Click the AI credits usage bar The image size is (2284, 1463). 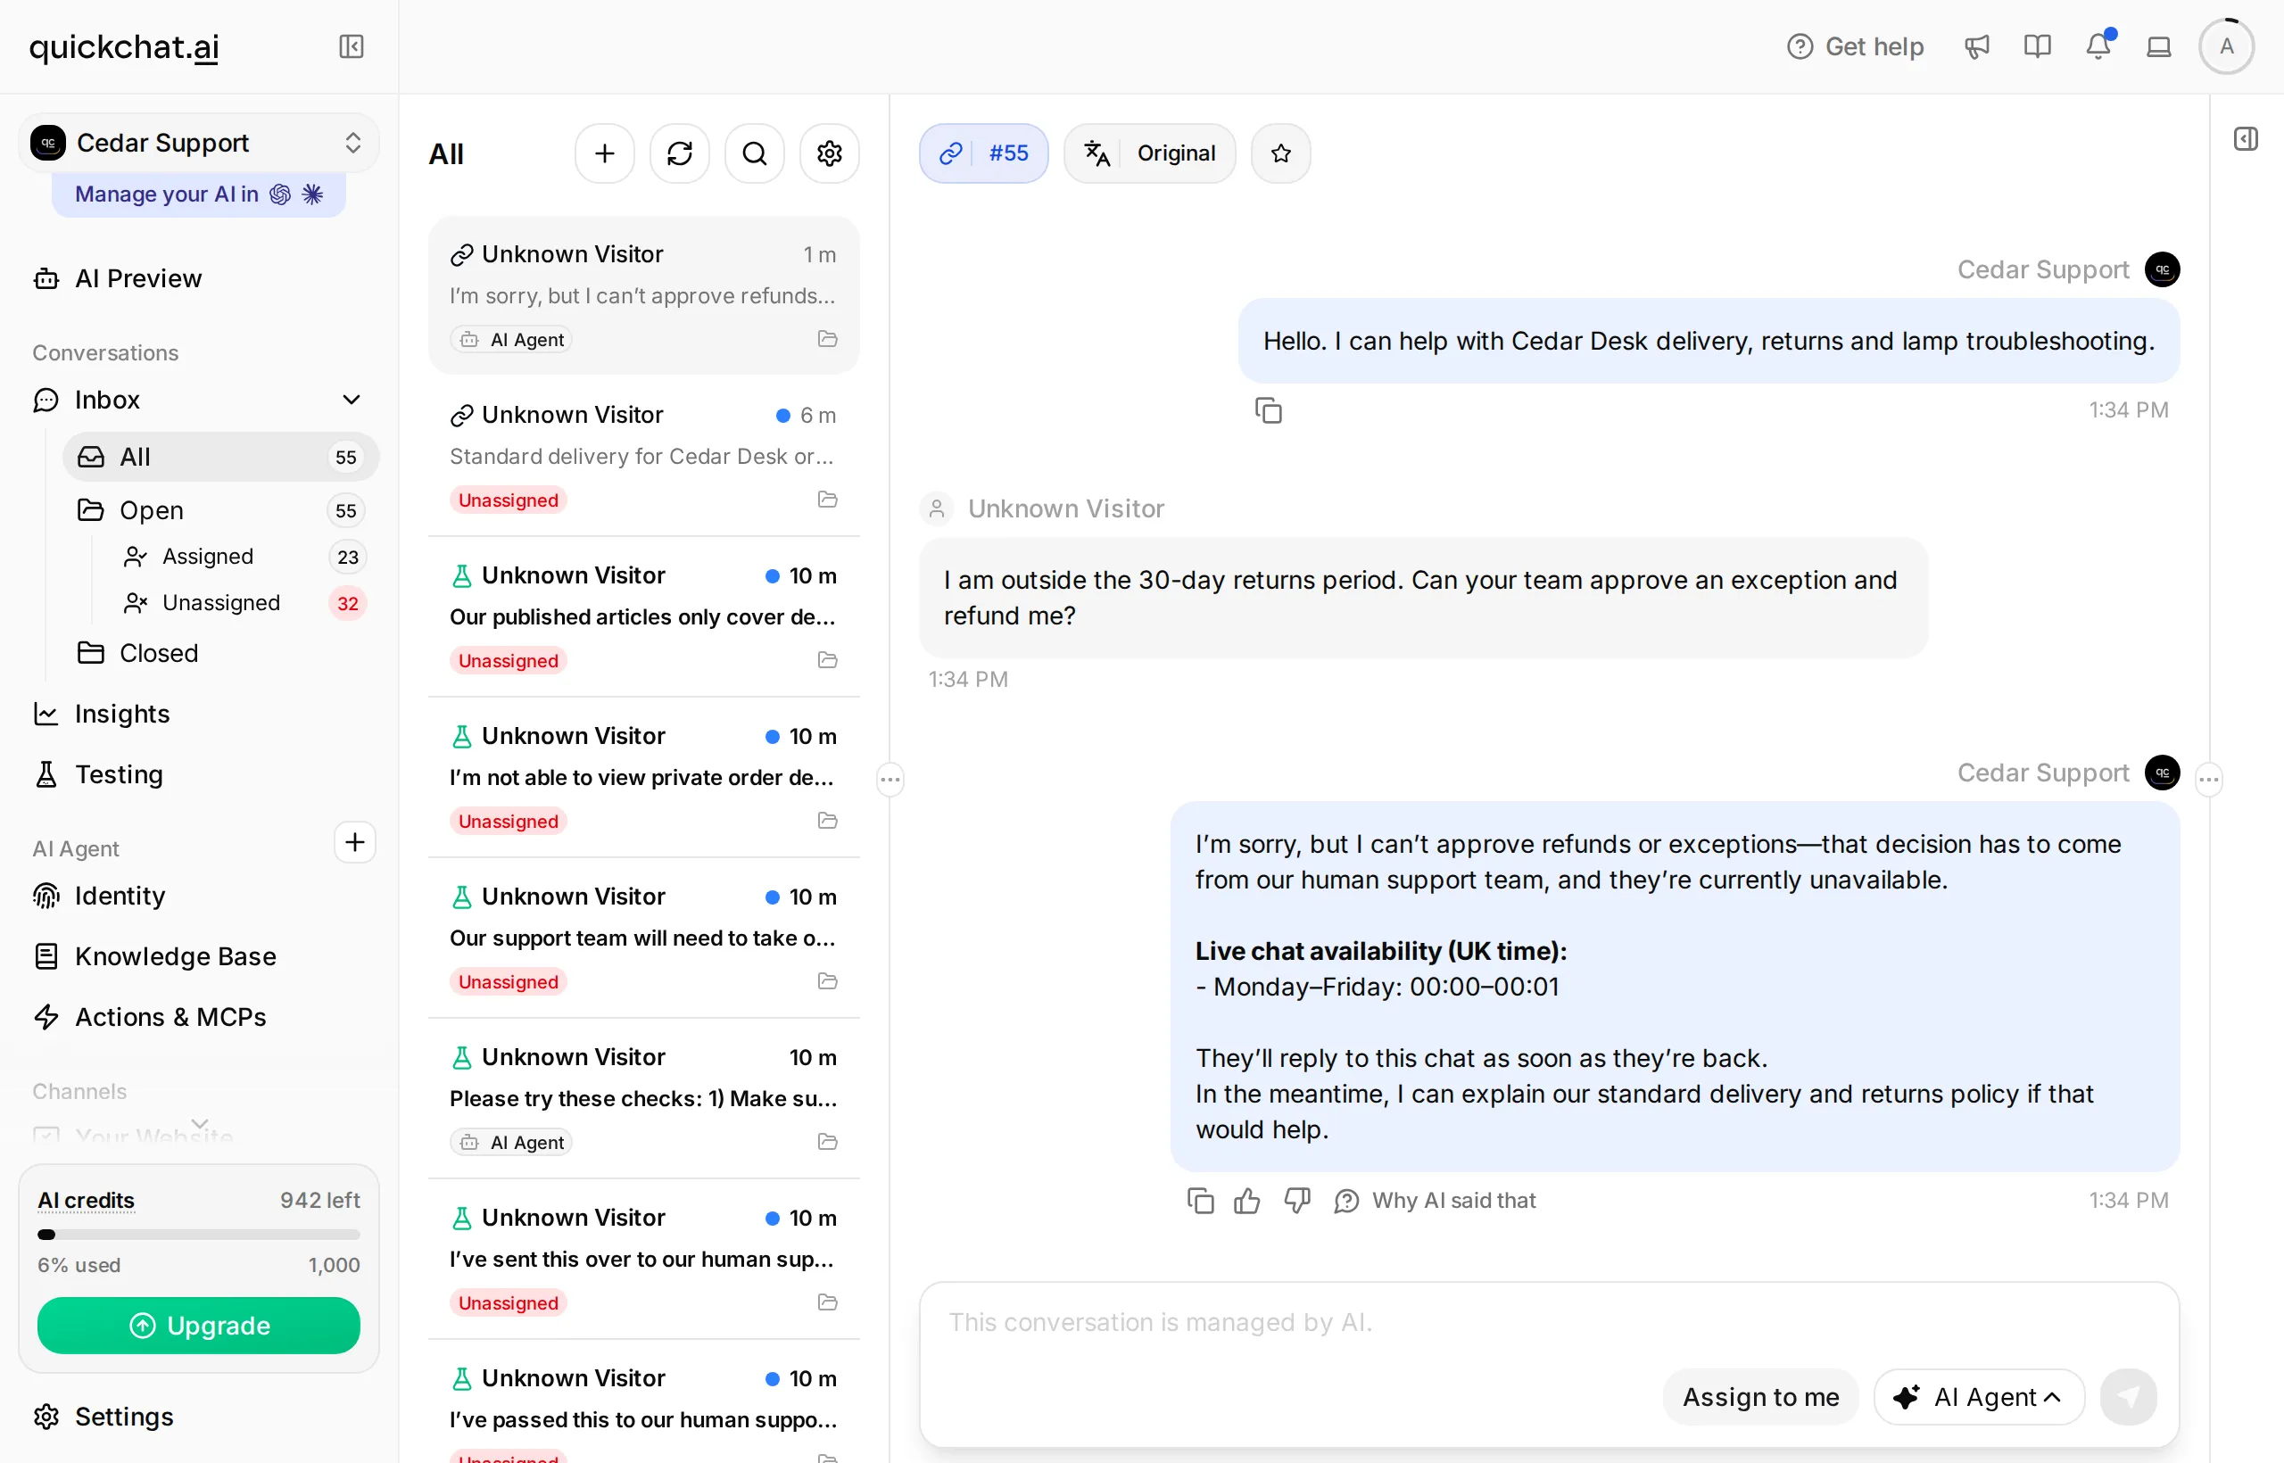(x=199, y=1235)
